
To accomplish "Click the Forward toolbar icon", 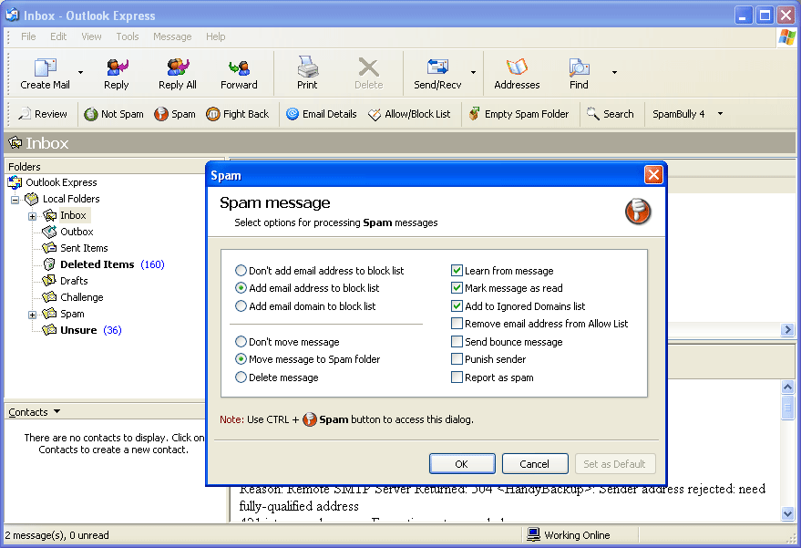I will [x=239, y=67].
